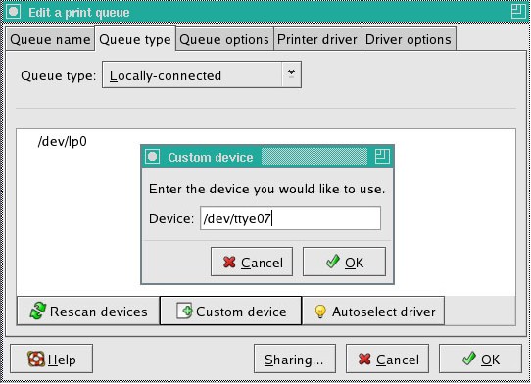Viewport: 531px width, 384px height.
Task: Click the Device input field
Action: pyautogui.click(x=290, y=218)
